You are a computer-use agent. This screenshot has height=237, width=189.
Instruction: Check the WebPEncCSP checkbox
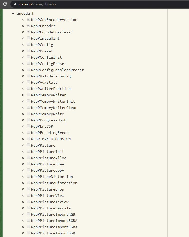coord(28,126)
